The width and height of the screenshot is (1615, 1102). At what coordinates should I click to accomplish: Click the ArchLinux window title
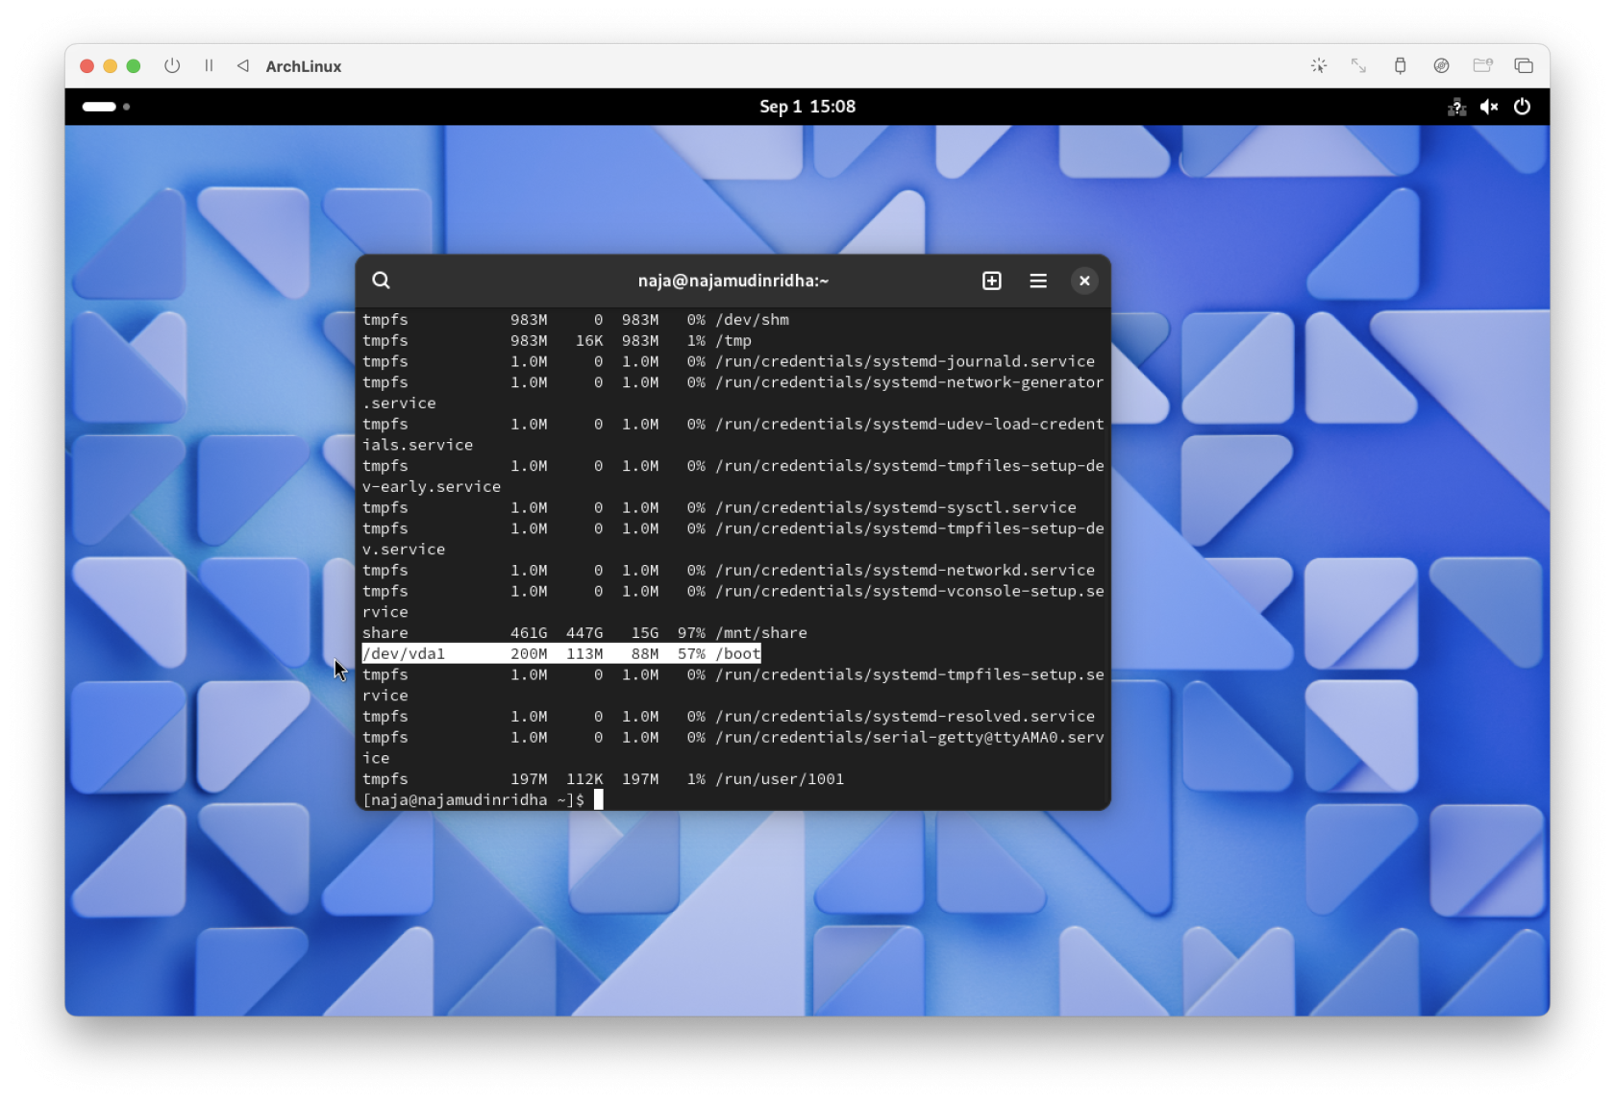tap(304, 66)
